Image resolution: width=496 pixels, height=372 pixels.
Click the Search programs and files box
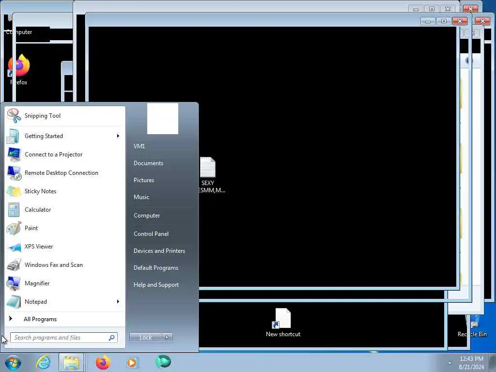tap(63, 338)
